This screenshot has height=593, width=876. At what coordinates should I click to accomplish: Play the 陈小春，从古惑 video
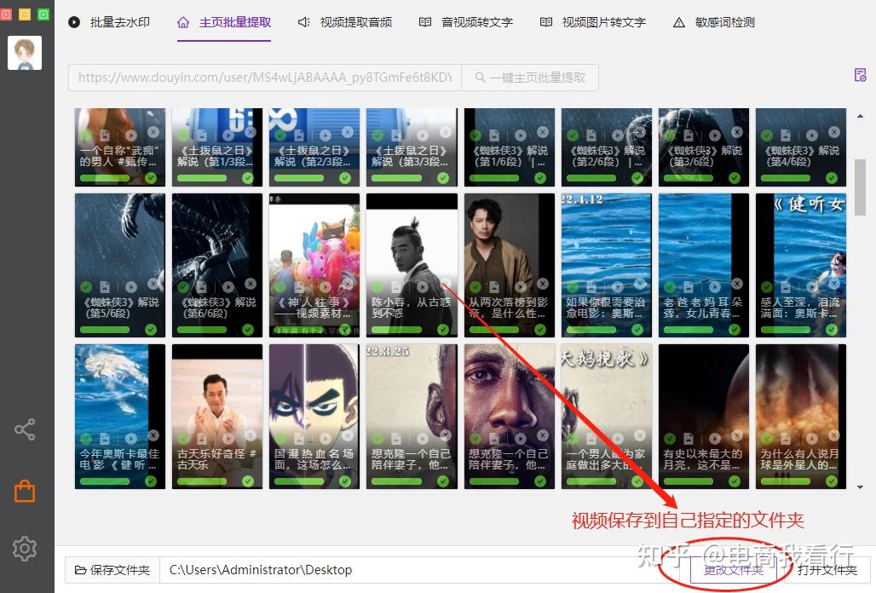pyautogui.click(x=423, y=287)
